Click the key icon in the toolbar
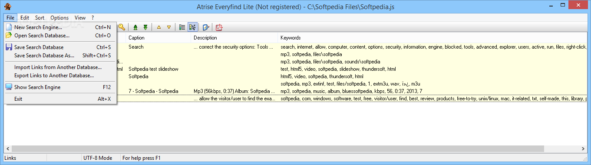The height and width of the screenshot is (165, 591). (122, 27)
